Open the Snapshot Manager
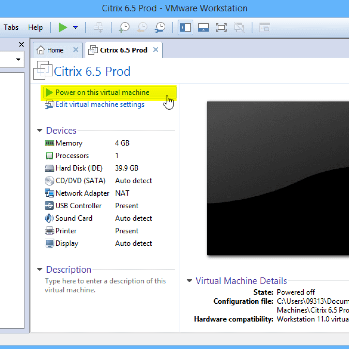 (160, 27)
